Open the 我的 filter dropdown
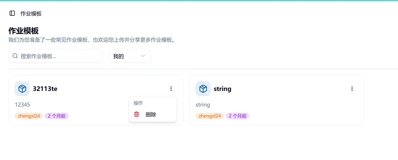This screenshot has height=160, width=398. [x=129, y=56]
